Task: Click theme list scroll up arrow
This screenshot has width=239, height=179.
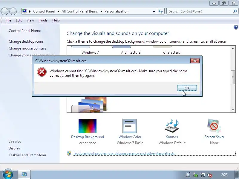Action: (233, 48)
